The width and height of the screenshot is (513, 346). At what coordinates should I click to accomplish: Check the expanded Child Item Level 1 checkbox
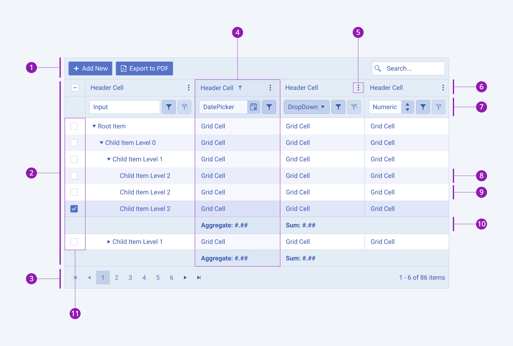pyautogui.click(x=74, y=159)
